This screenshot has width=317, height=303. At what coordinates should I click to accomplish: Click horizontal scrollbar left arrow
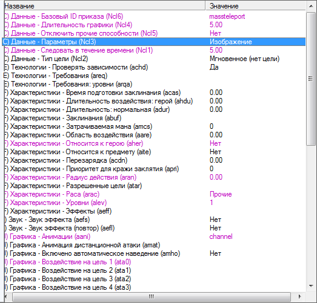click(x=6, y=296)
